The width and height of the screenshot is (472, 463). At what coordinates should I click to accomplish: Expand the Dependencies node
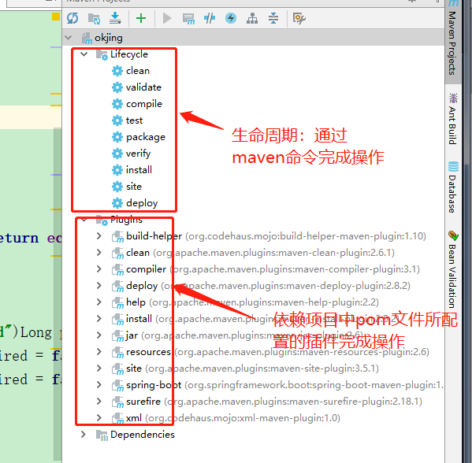click(84, 435)
